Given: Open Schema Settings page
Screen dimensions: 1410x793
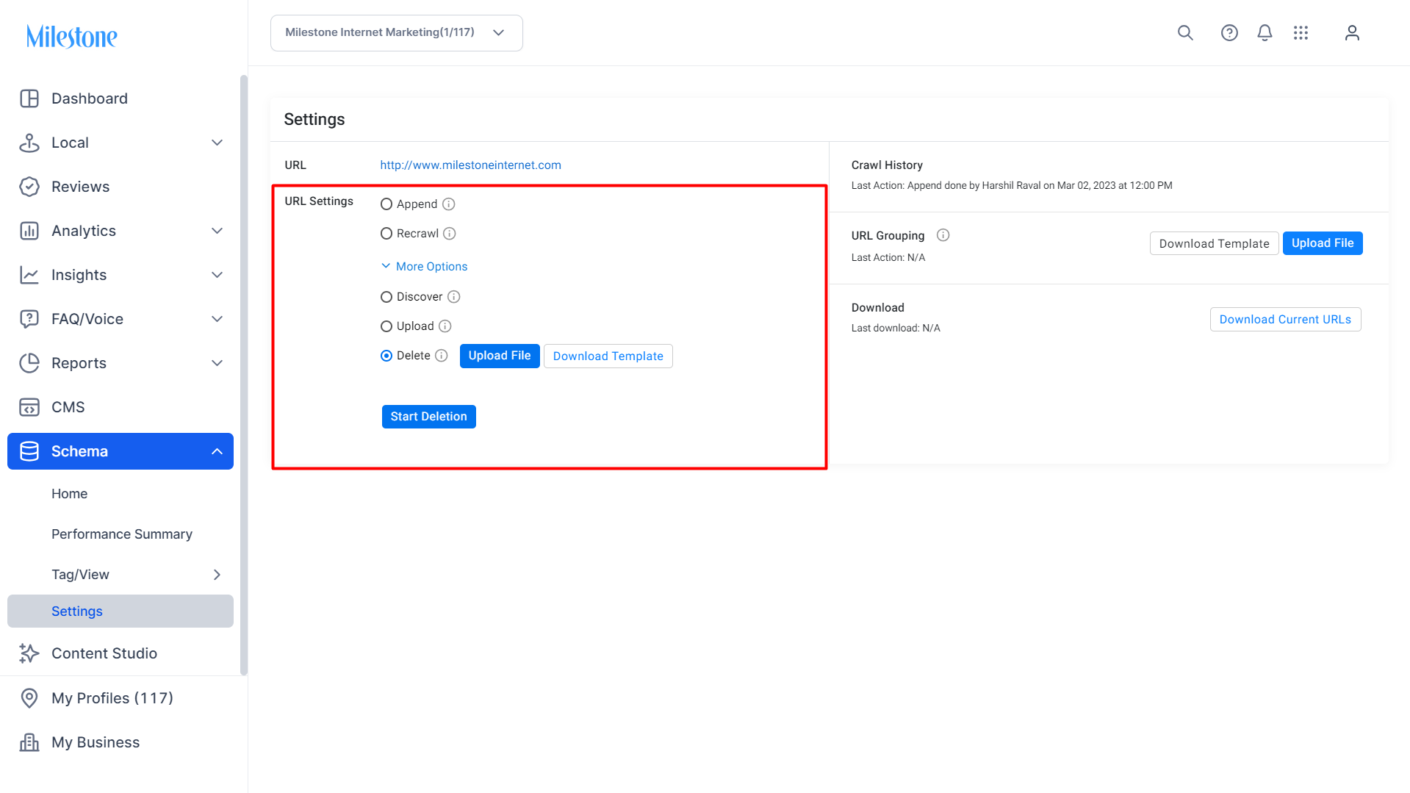Looking at the screenshot, I should 121,611.
